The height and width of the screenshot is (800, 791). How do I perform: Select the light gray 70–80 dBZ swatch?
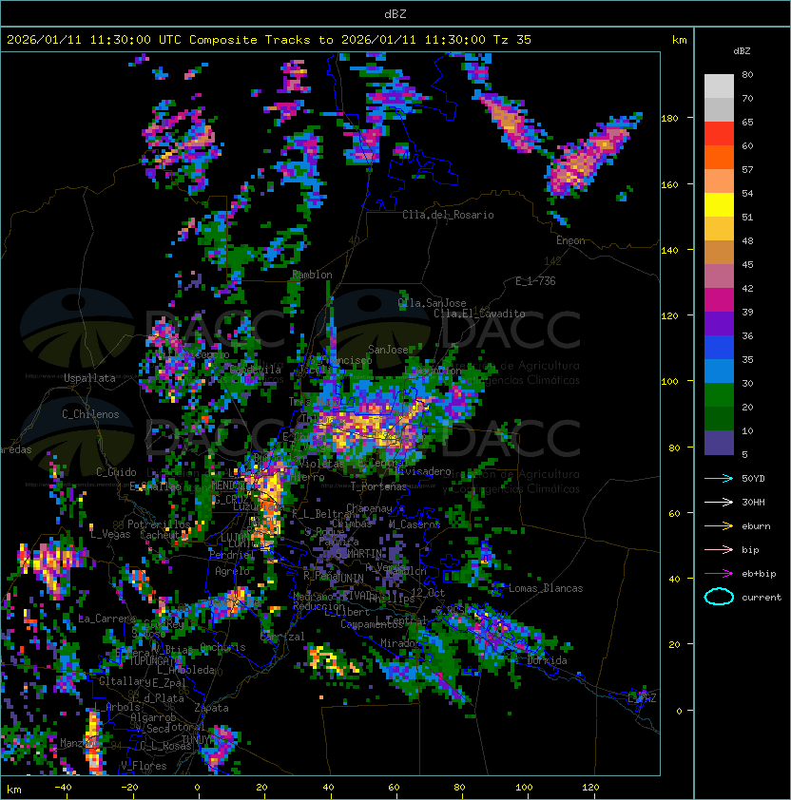coord(719,86)
